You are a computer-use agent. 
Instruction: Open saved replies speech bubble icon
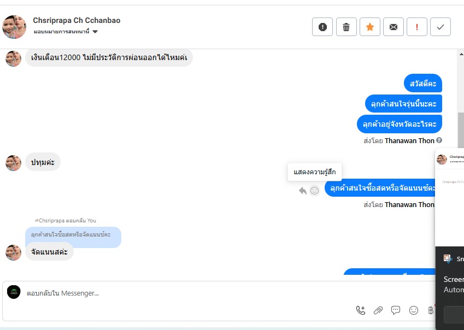pos(396,310)
